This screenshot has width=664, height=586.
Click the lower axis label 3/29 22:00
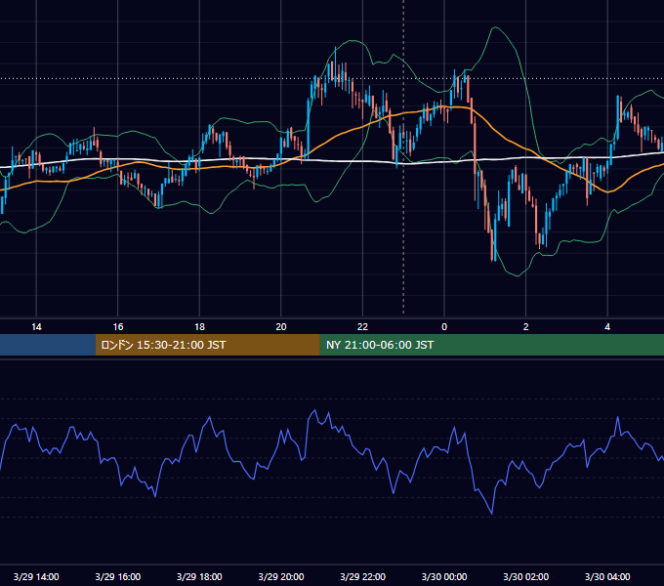(363, 576)
